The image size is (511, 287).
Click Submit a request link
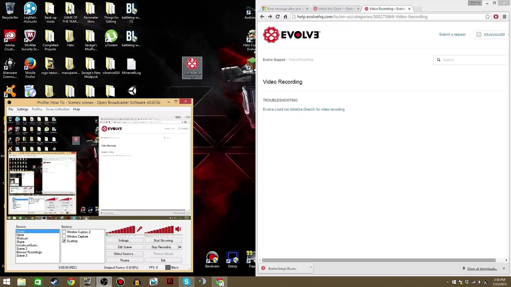click(x=452, y=35)
